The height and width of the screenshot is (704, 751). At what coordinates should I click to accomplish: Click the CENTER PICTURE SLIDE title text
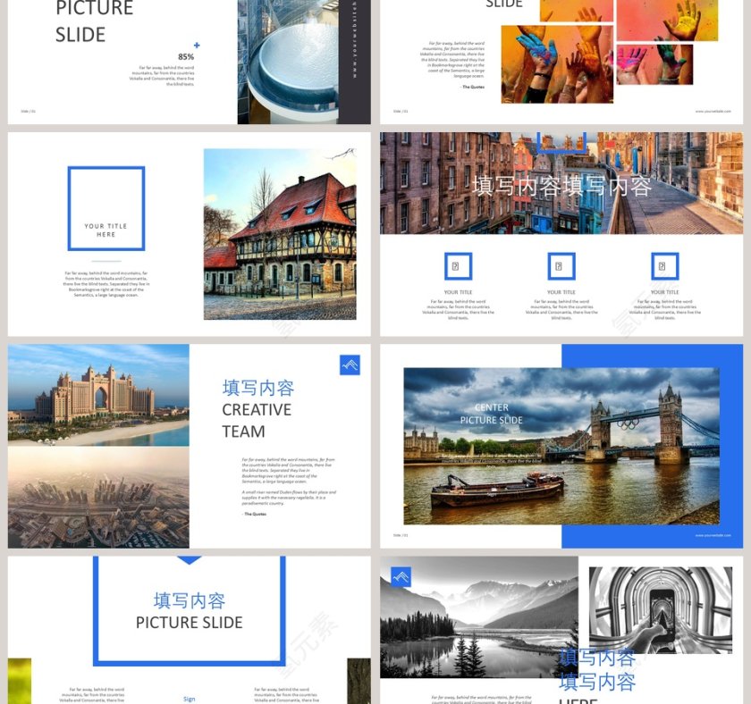492,414
